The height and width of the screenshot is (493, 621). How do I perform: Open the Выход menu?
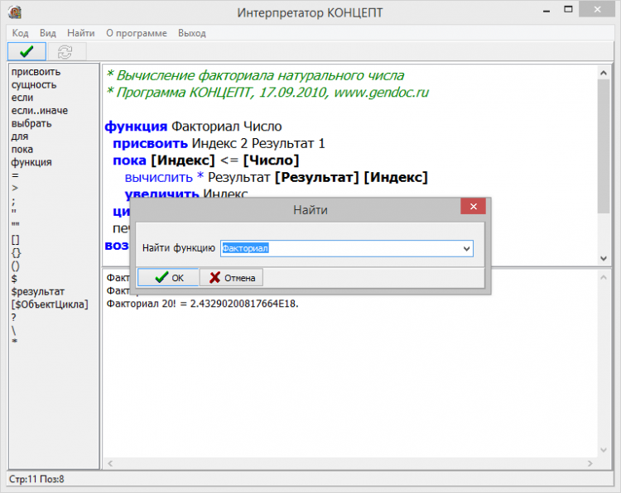[192, 33]
